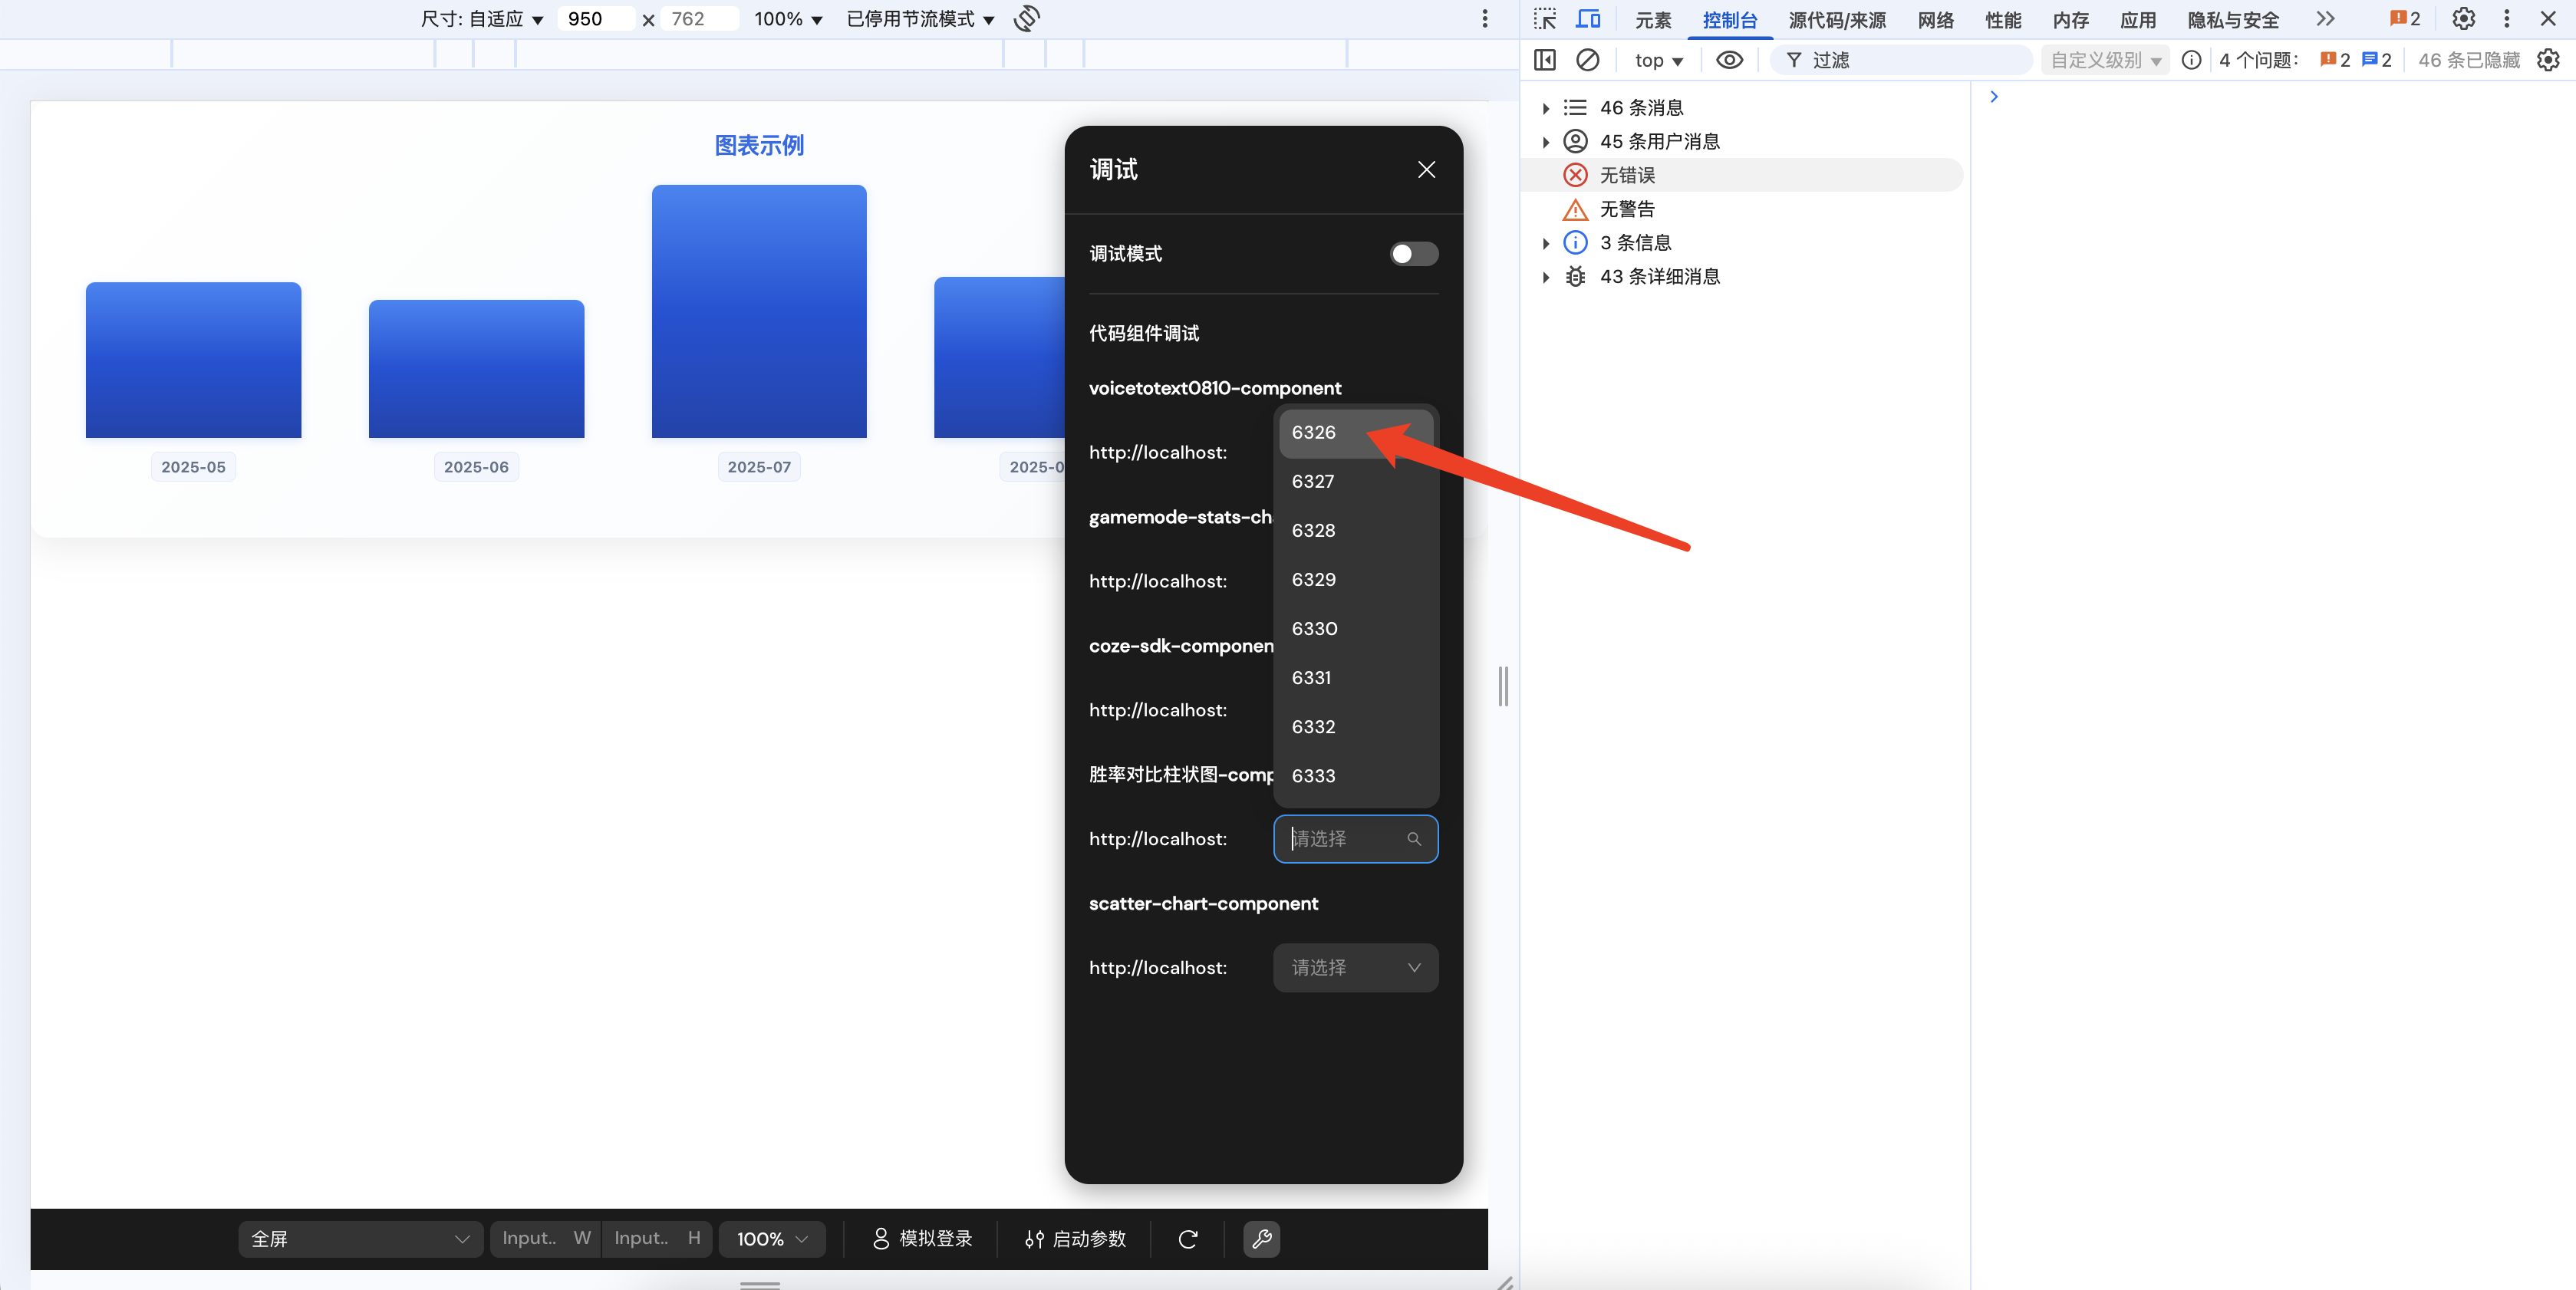Click the 过滤 filter field

tap(1900, 60)
